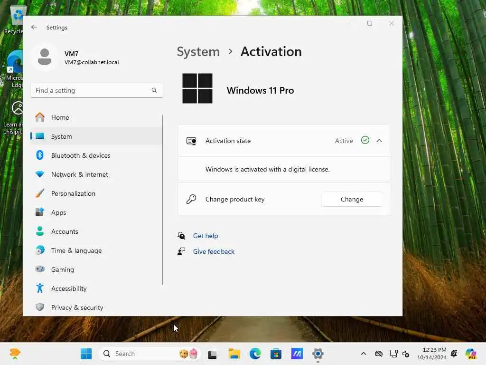The height and width of the screenshot is (365, 486).
Task: Click the Privacy & security shield icon
Action: click(40, 307)
